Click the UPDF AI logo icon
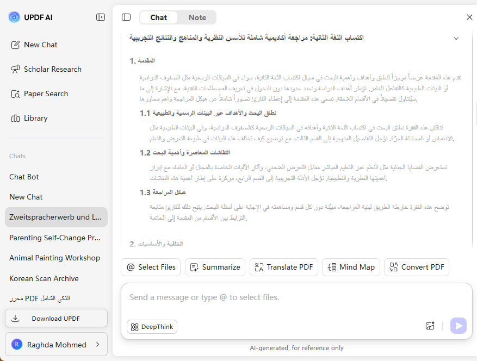477x361 pixels. point(14,17)
